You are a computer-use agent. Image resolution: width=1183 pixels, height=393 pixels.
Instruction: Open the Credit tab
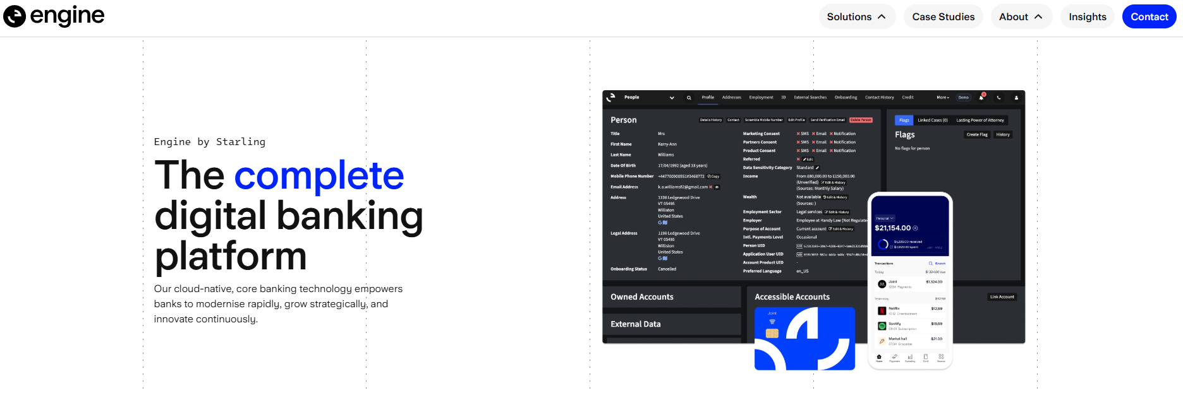point(907,97)
